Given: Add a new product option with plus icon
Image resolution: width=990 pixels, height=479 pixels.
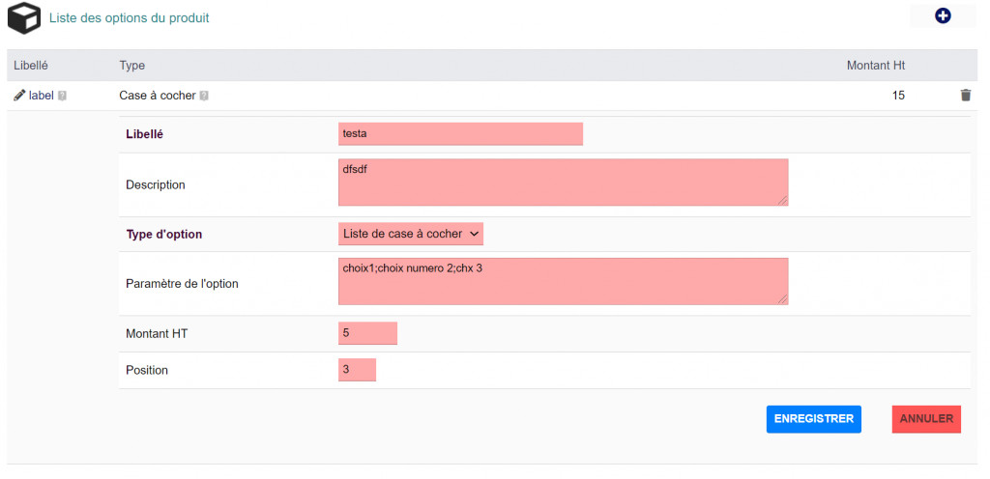Looking at the screenshot, I should [x=943, y=16].
